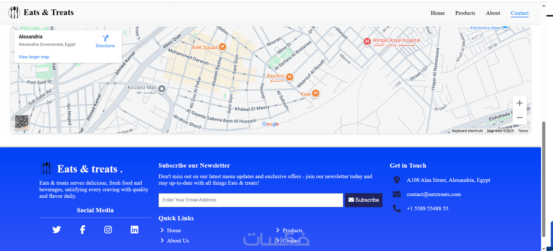Open the Instagram social media icon
553x251 pixels.
(x=108, y=229)
